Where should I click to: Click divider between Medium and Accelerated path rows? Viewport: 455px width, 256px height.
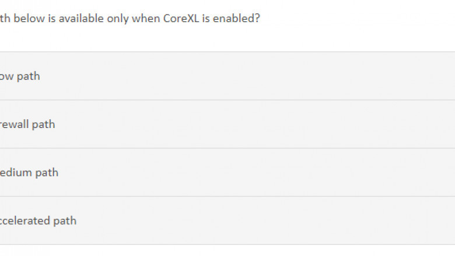(228, 197)
